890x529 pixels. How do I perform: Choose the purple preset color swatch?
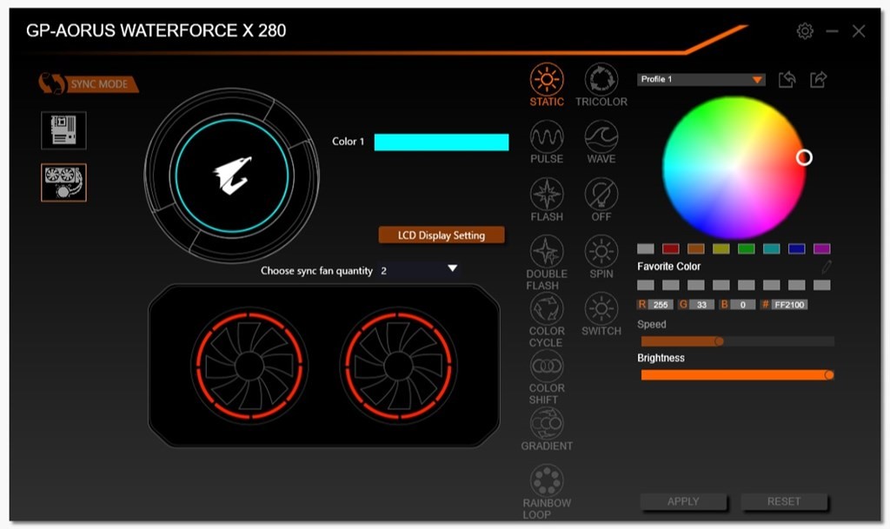click(x=822, y=248)
